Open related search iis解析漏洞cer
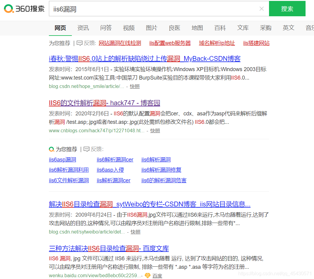 pyautogui.click(x=114, y=180)
